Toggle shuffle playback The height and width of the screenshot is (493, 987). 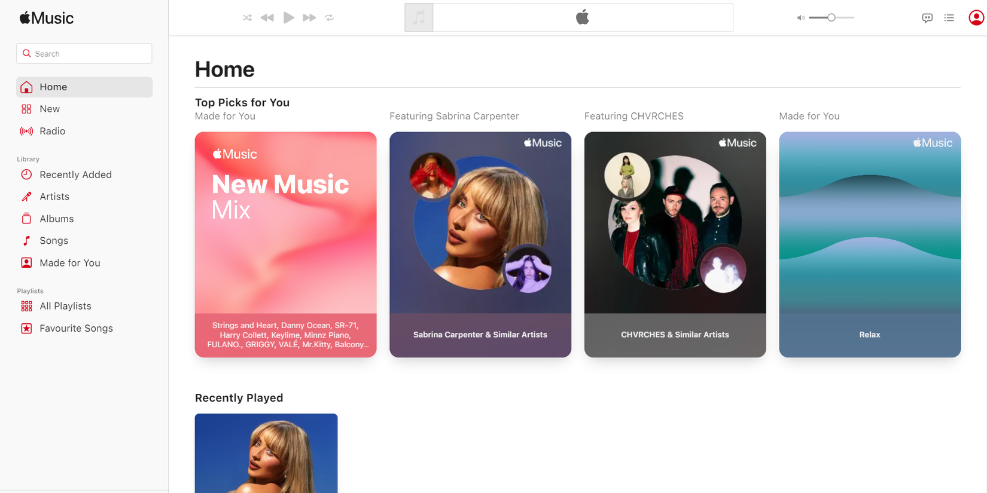247,18
